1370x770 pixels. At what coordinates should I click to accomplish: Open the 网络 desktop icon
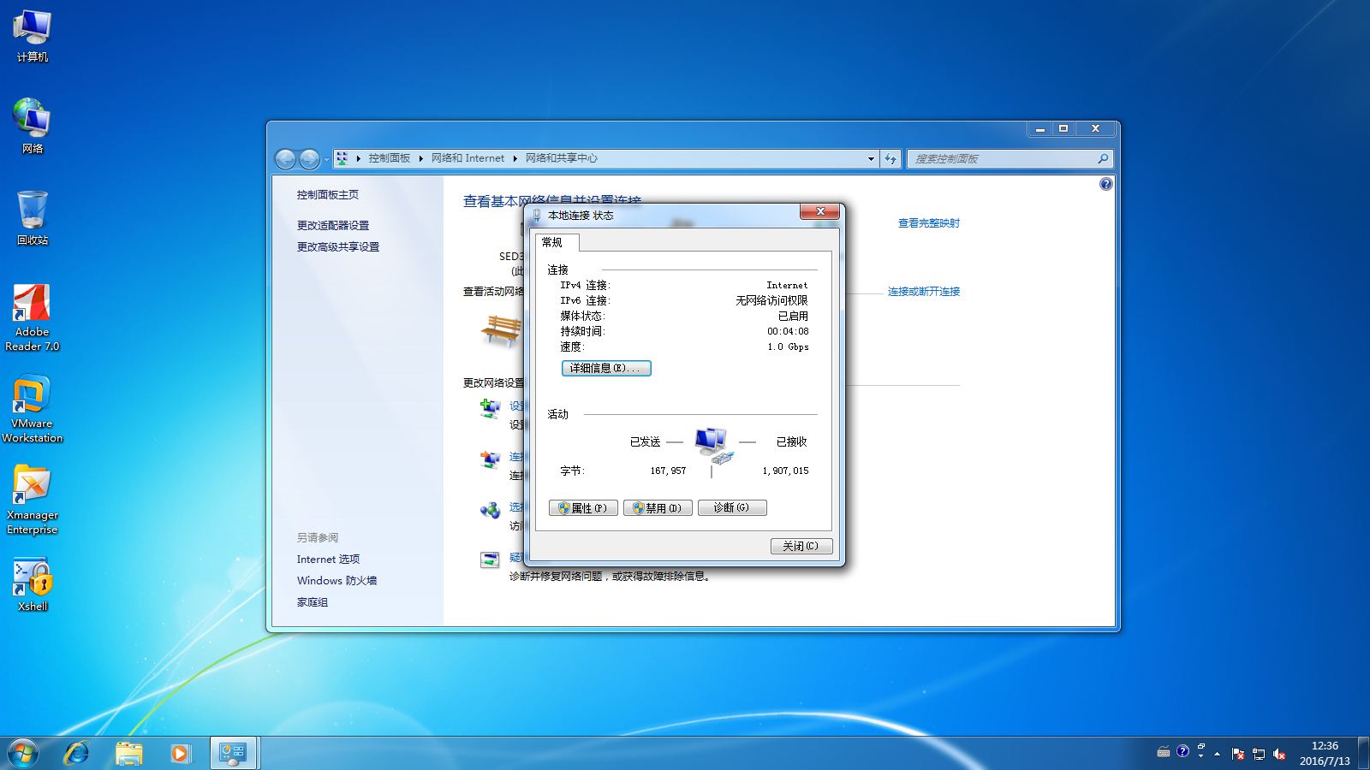pyautogui.click(x=33, y=126)
